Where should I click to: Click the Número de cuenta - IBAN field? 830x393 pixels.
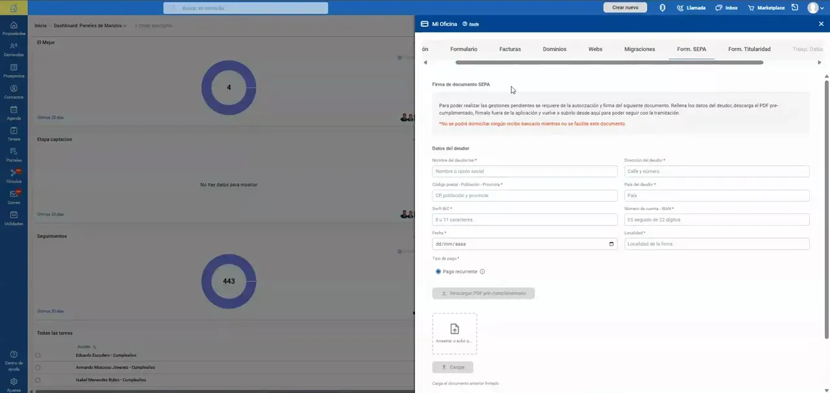point(717,220)
